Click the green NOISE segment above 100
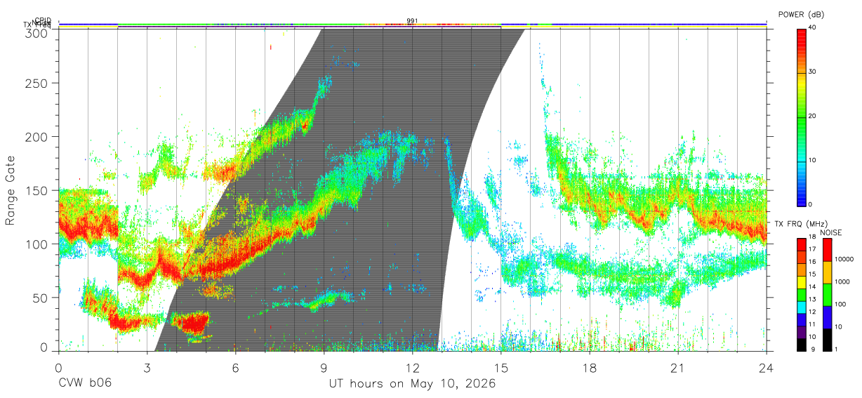The width and height of the screenshot is (862, 398). (x=826, y=295)
